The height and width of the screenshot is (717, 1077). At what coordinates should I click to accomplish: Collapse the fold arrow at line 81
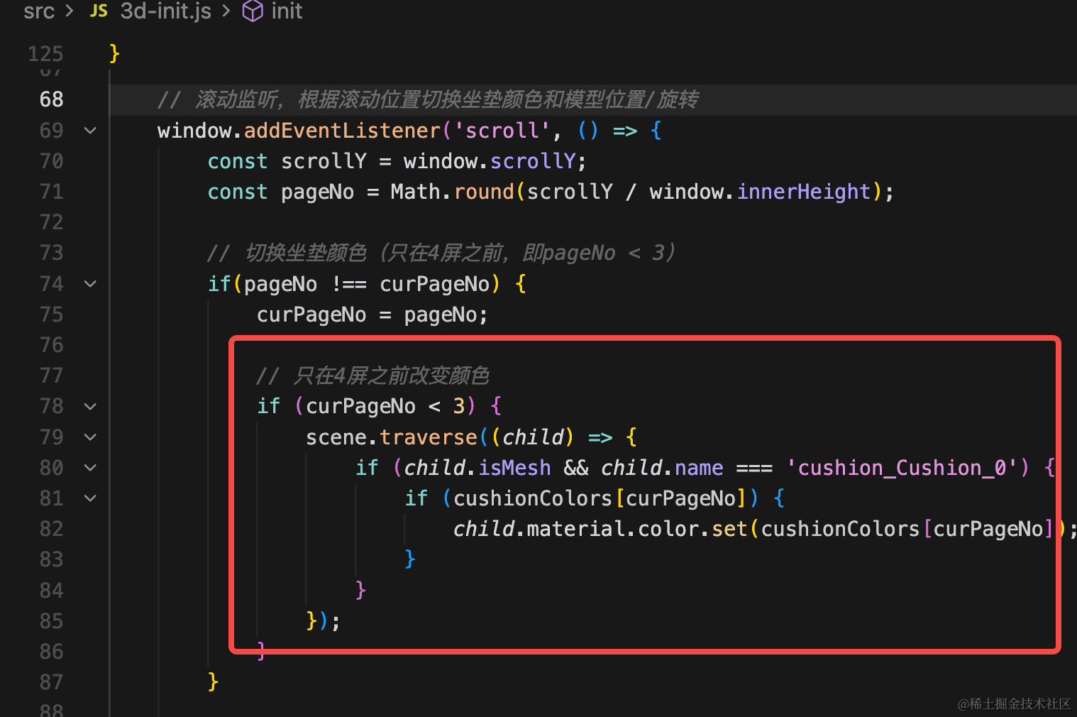pos(90,498)
